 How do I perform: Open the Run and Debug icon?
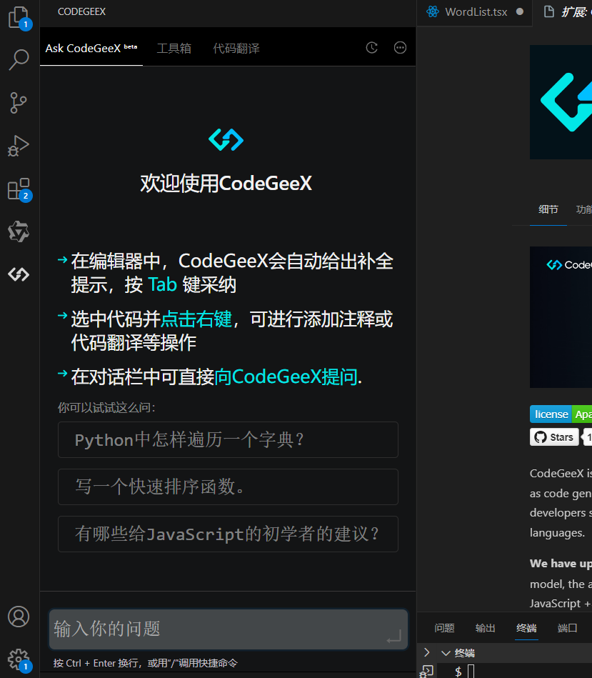point(19,146)
